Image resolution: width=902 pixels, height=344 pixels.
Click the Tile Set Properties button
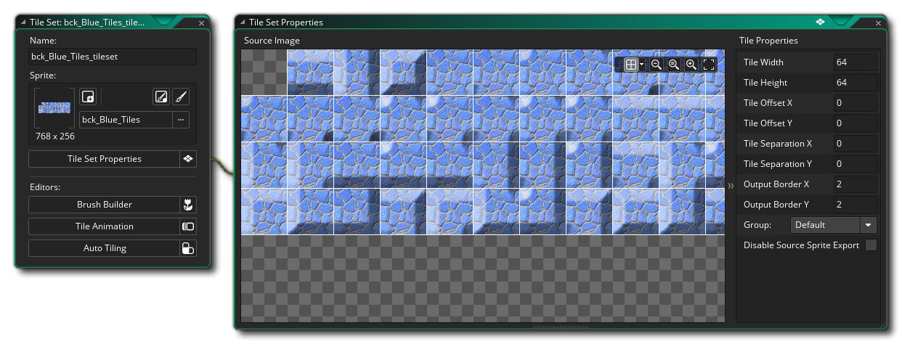click(104, 159)
